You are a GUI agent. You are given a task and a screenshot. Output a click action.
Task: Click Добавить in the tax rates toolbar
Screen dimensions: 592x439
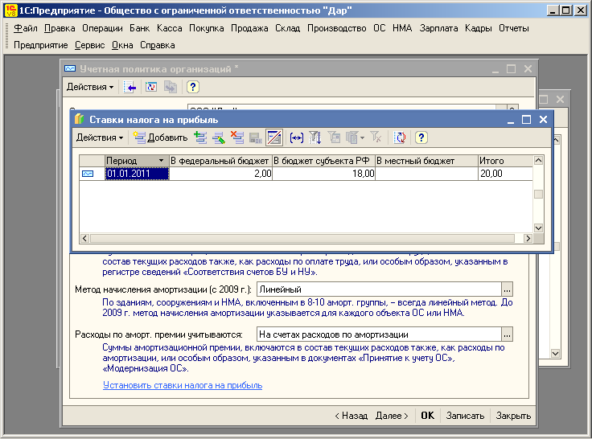(160, 137)
